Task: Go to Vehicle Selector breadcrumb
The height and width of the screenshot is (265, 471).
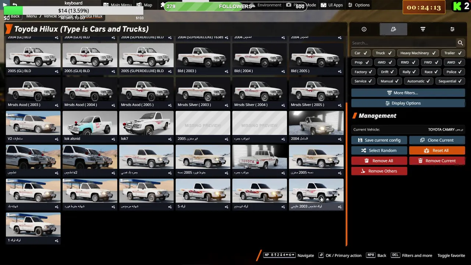Action: click(x=58, y=16)
